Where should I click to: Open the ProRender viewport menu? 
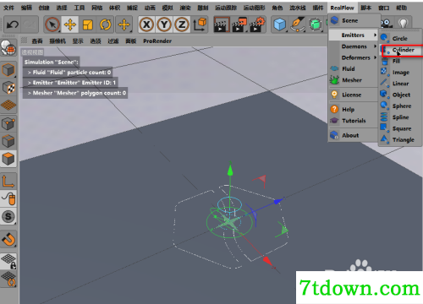pos(157,41)
